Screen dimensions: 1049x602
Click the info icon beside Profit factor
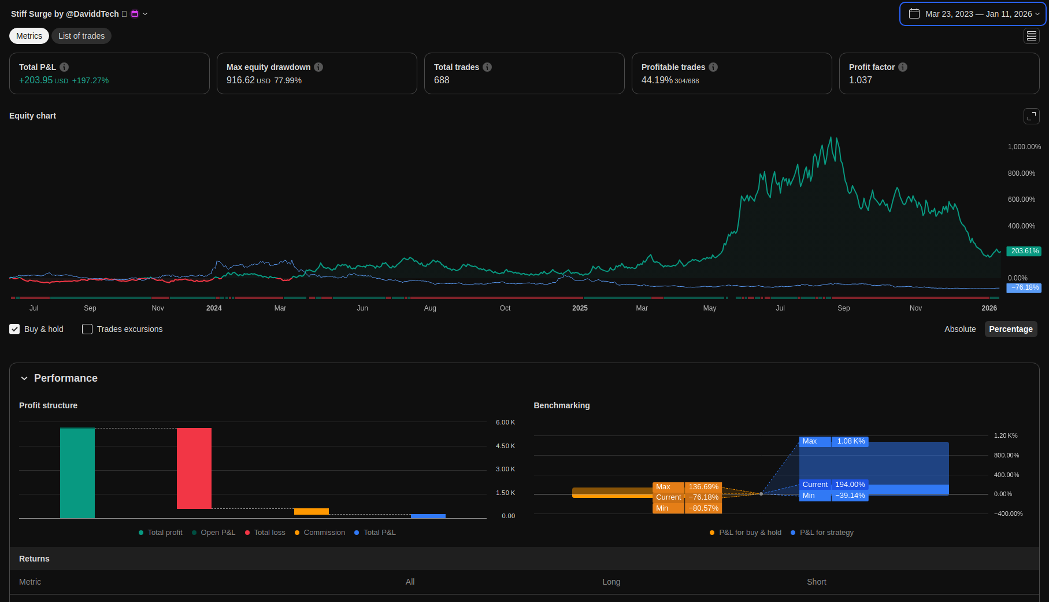click(x=903, y=67)
